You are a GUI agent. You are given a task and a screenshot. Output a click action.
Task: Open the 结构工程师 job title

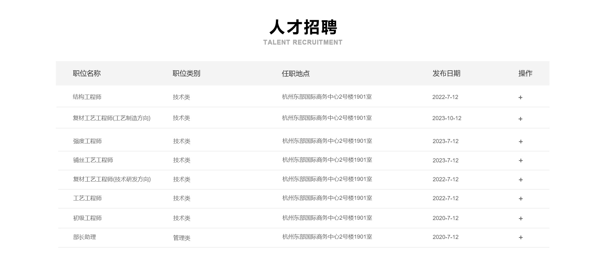87,97
